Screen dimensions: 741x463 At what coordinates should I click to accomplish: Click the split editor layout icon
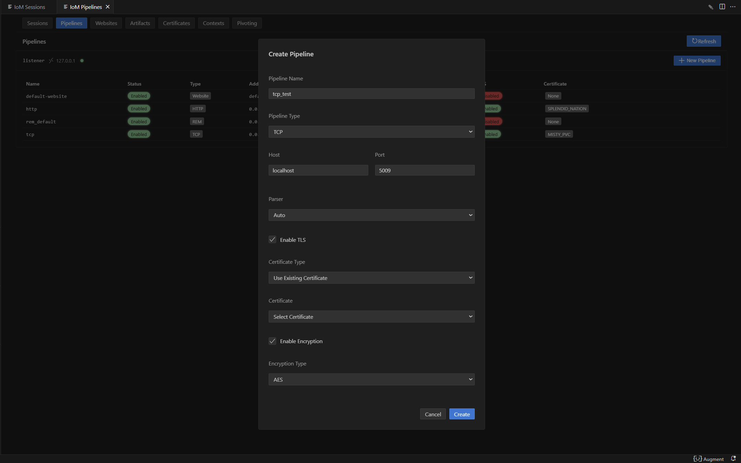(x=722, y=7)
